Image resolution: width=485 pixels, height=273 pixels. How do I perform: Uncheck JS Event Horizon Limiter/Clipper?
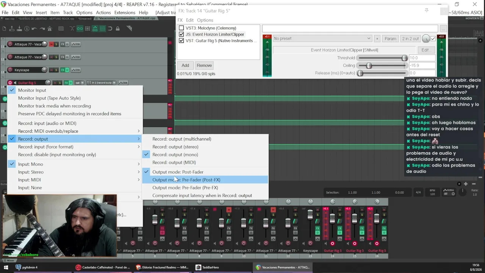coord(181,35)
